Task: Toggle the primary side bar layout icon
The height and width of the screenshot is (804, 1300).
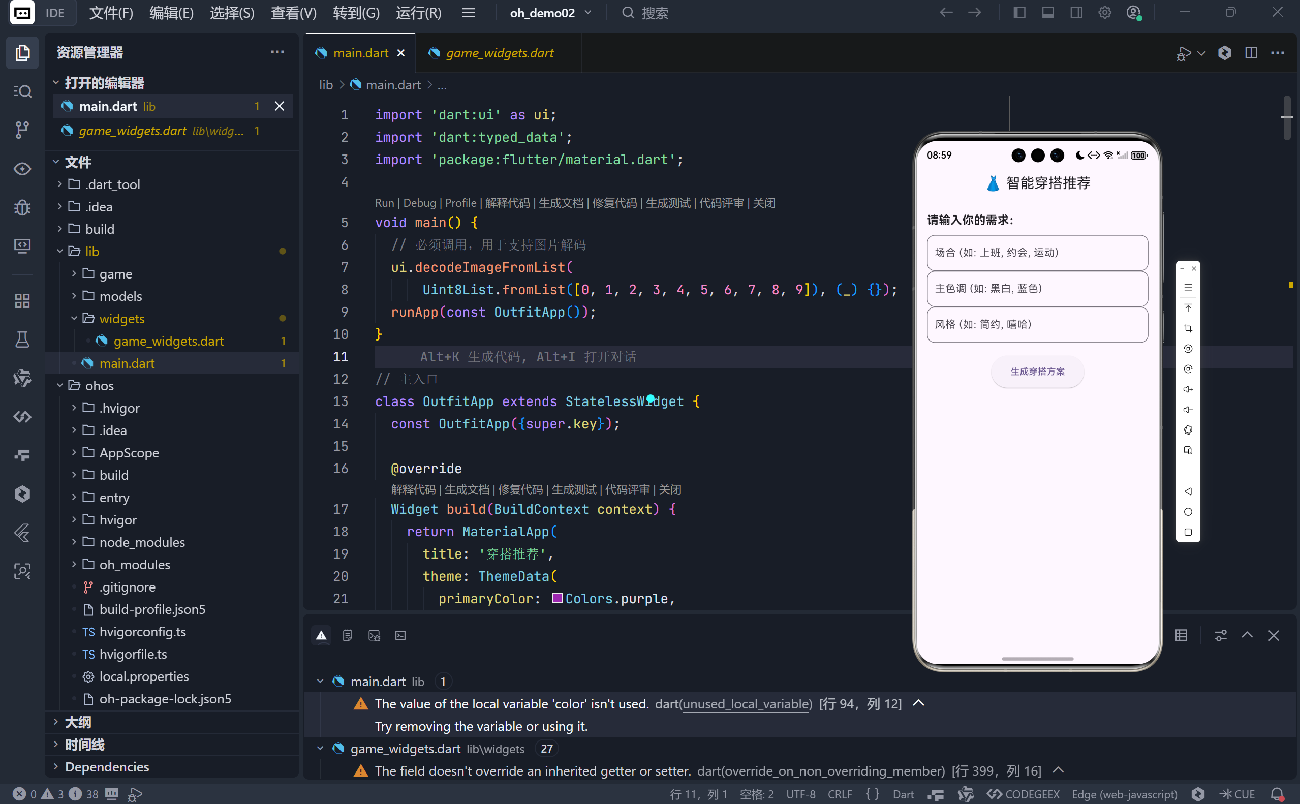Action: pyautogui.click(x=1019, y=13)
